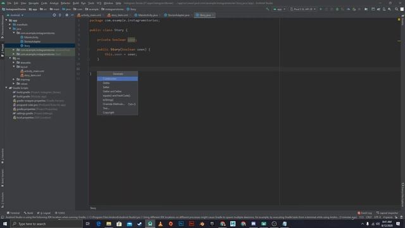Choose Constructor in the Generate popup
Viewport: 405px width, 228px height.
pyautogui.click(x=117, y=79)
